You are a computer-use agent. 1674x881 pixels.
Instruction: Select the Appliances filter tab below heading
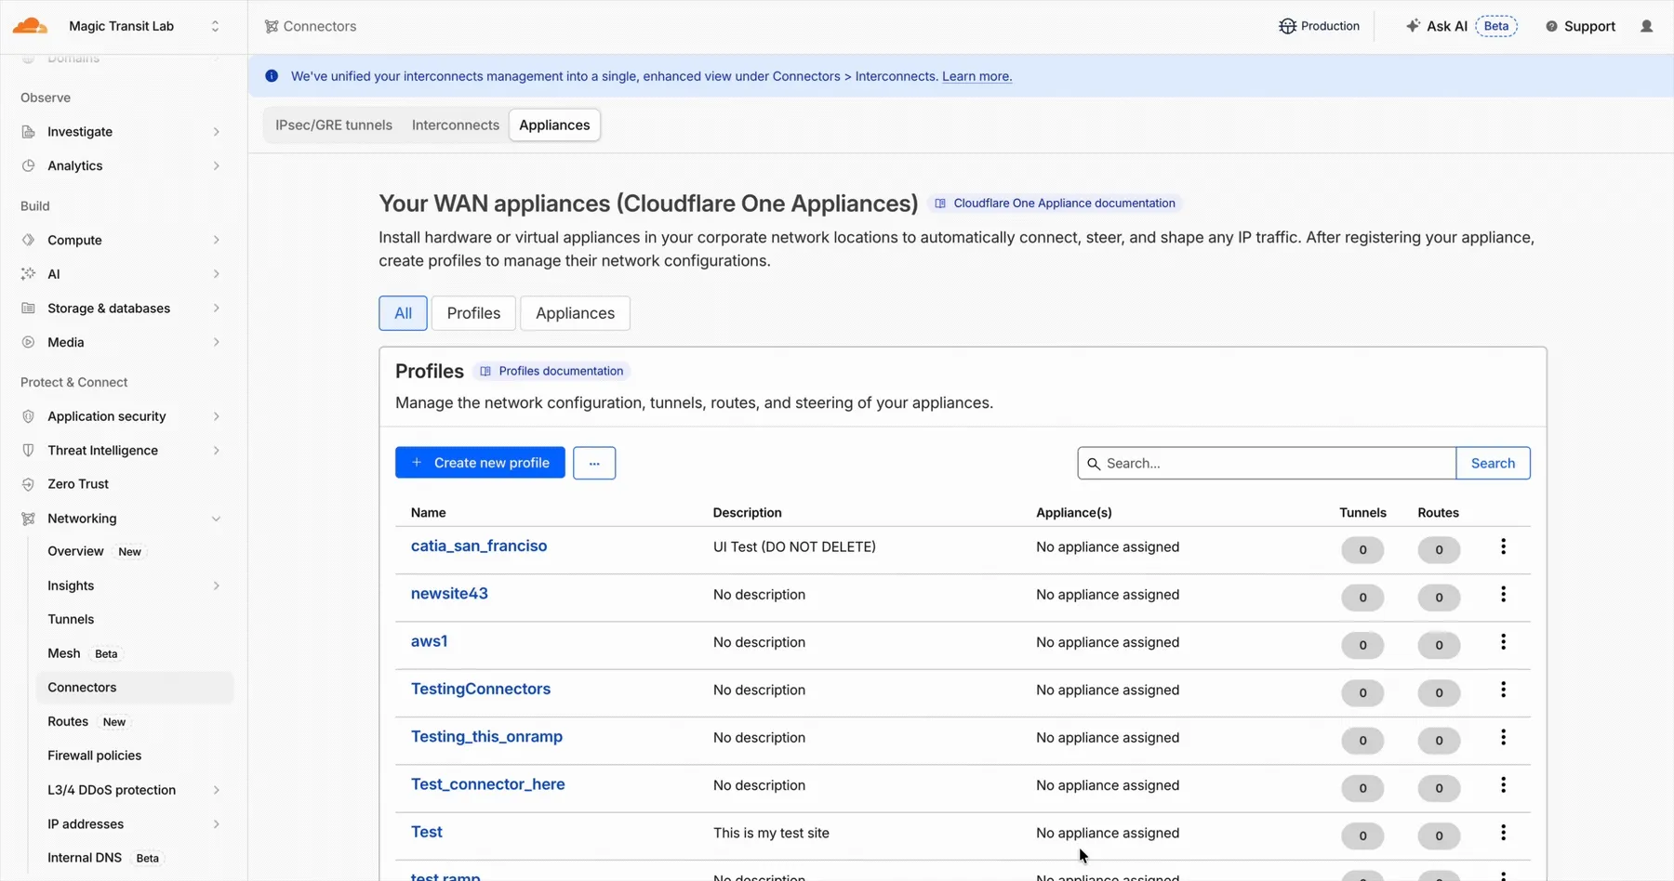575,313
